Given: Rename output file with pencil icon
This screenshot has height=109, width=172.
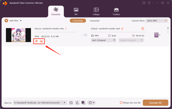Looking at the screenshot, I should pyautogui.click(x=122, y=29).
